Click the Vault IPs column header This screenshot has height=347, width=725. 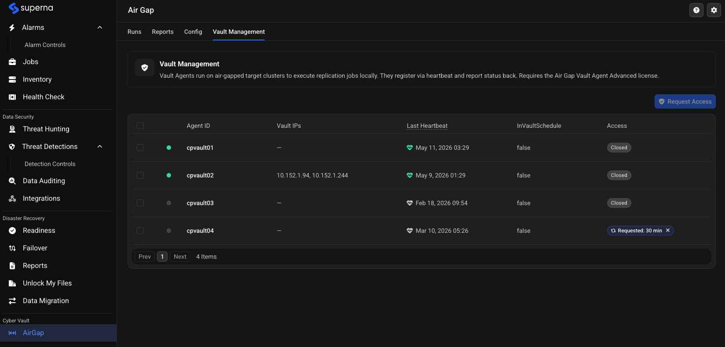(289, 126)
